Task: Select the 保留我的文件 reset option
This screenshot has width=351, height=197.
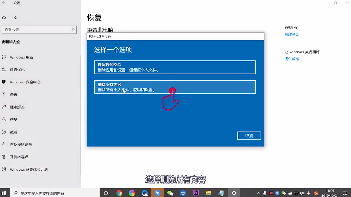Action: point(175,67)
